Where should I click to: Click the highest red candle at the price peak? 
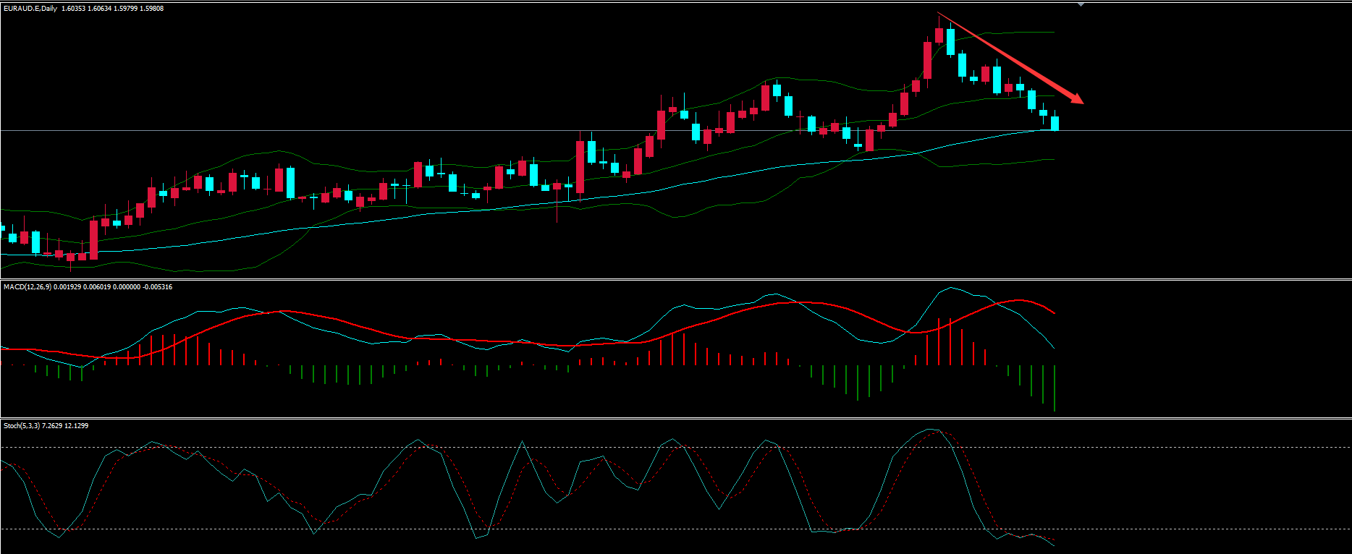click(939, 35)
